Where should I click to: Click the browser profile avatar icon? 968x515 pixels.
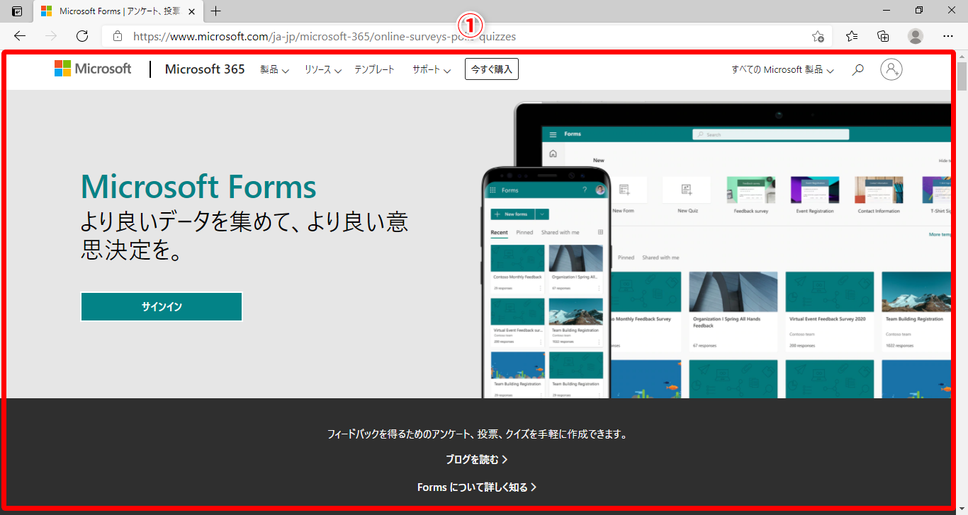tap(916, 36)
